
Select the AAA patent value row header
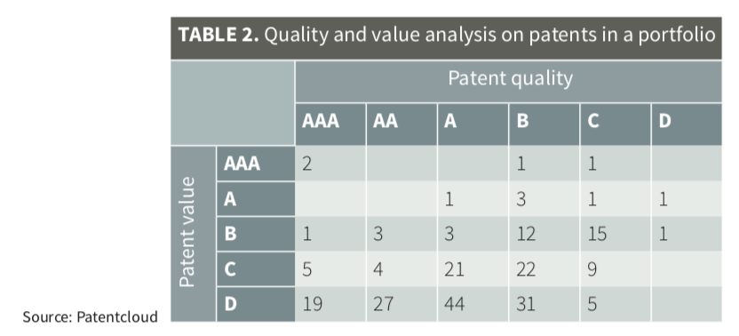click(x=256, y=164)
